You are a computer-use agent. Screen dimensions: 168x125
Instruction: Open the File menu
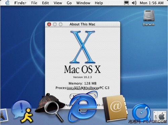[x=34, y=3]
